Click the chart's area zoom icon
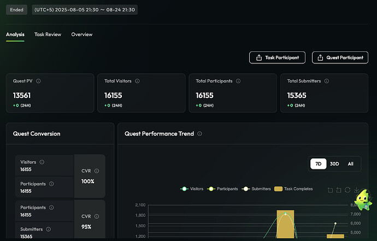The width and height of the screenshot is (377, 241). (x=330, y=190)
